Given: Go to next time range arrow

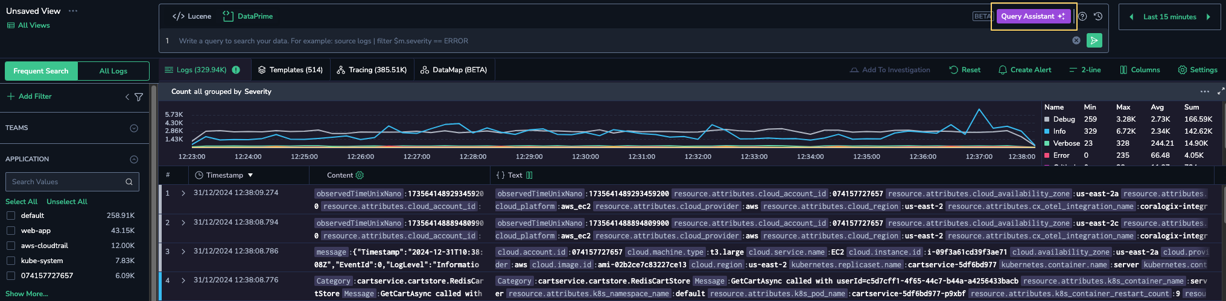Looking at the screenshot, I should tap(1208, 17).
